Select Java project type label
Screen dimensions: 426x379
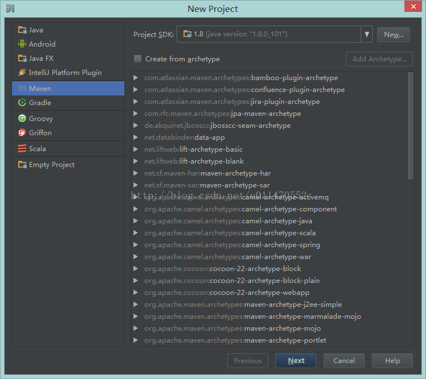click(x=36, y=30)
